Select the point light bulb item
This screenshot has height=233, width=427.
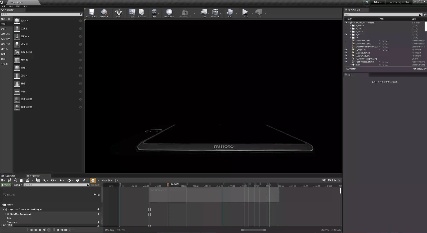tap(17, 44)
